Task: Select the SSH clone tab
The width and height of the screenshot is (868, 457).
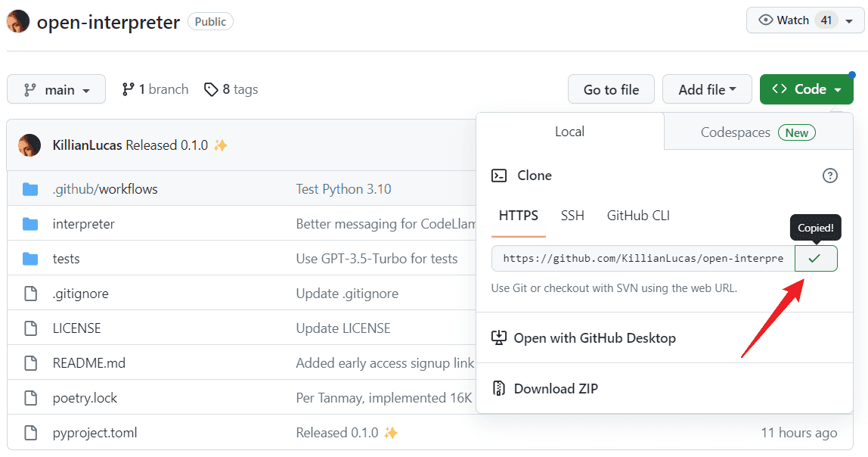Action: [x=572, y=216]
